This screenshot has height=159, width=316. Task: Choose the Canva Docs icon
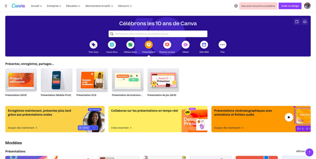[112, 45]
